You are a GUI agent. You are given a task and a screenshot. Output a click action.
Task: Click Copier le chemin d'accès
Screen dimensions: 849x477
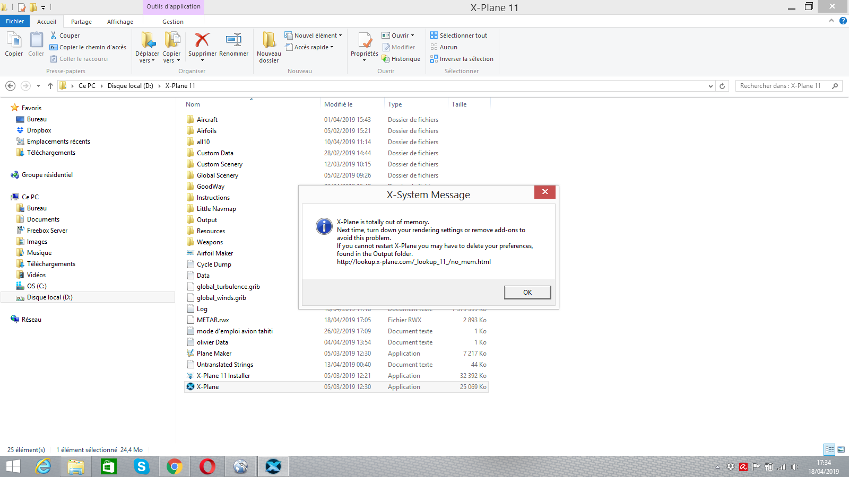point(88,47)
